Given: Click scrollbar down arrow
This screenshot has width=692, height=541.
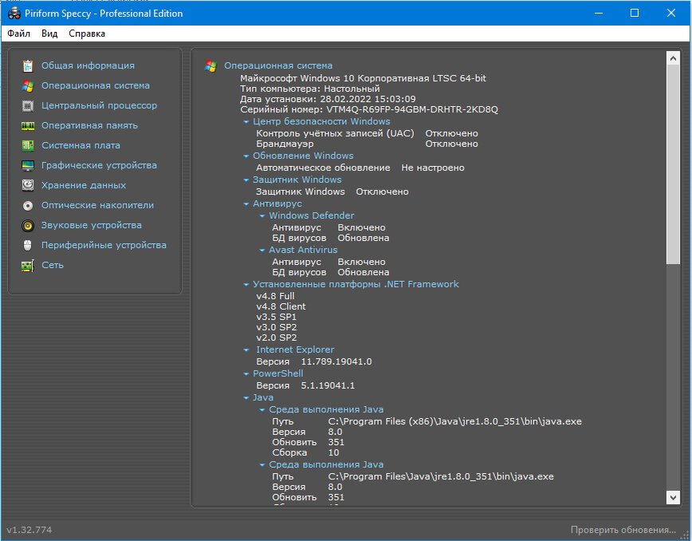Looking at the screenshot, I should click(x=673, y=497).
